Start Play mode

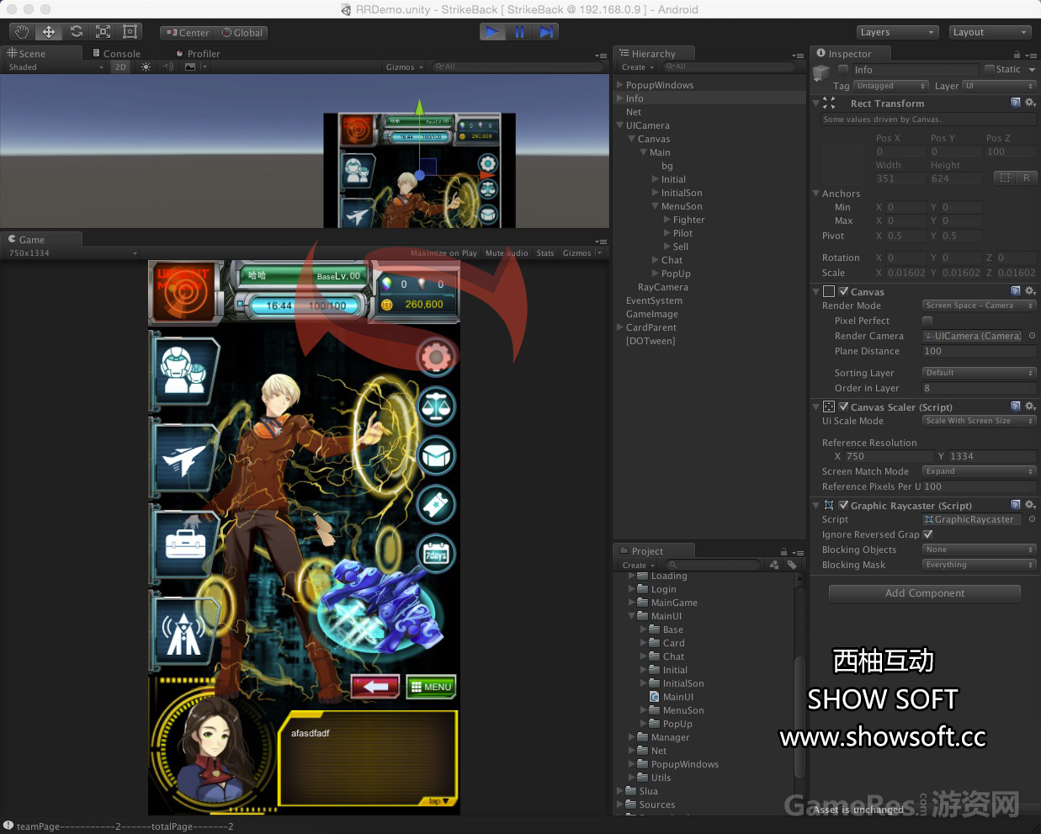(x=492, y=32)
